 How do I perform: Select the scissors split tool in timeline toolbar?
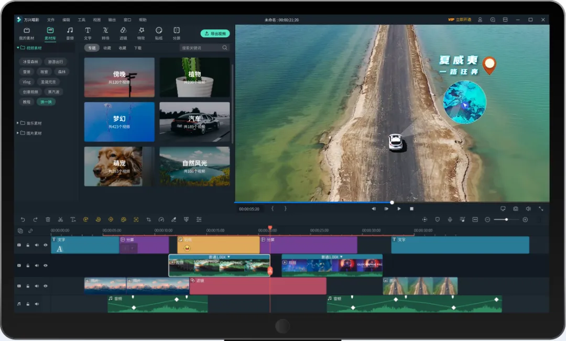pyautogui.click(x=60, y=219)
